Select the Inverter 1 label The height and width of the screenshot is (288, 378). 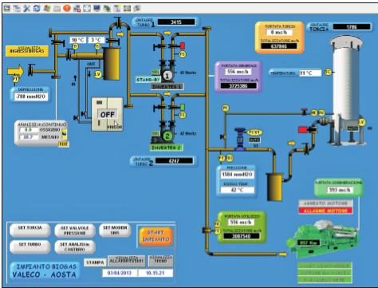click(x=167, y=87)
